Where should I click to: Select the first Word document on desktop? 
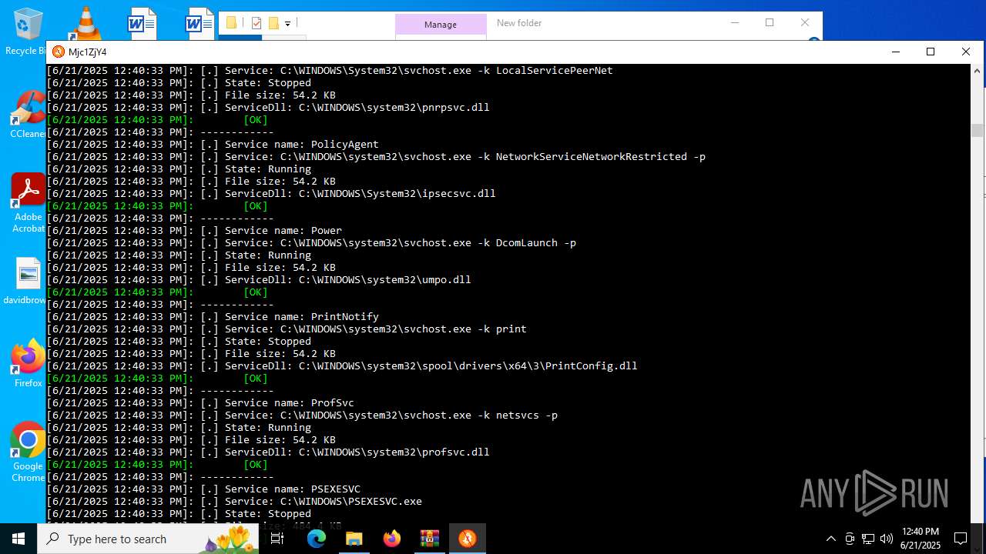(143, 23)
